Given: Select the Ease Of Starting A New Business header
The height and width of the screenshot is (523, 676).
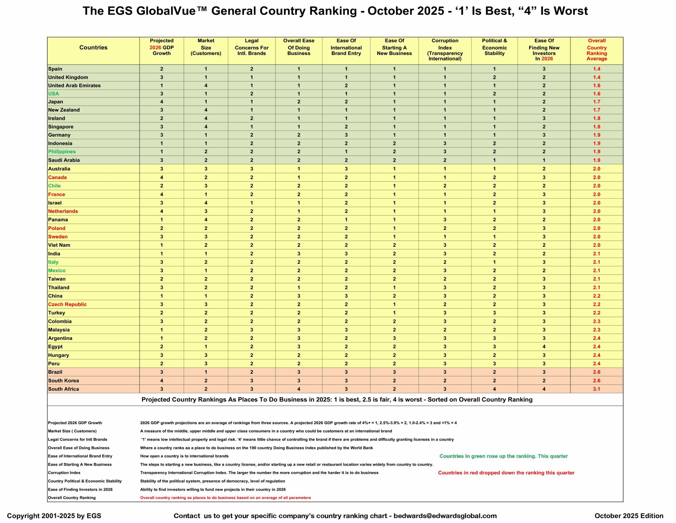Looking at the screenshot, I should pyautogui.click(x=394, y=47).
